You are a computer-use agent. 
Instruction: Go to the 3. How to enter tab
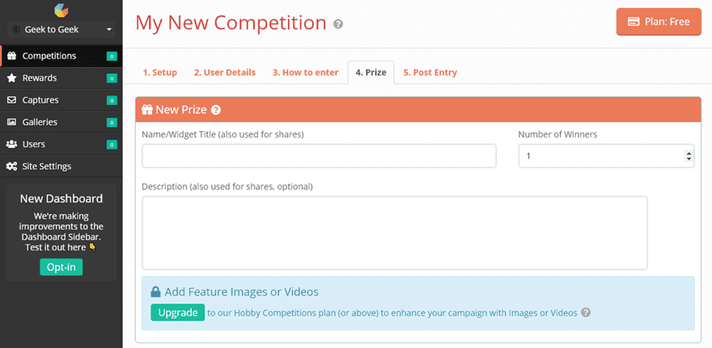[x=305, y=72]
